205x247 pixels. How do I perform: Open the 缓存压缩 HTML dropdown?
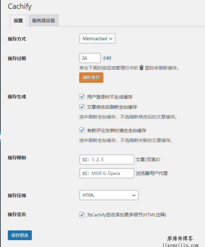click(109, 195)
